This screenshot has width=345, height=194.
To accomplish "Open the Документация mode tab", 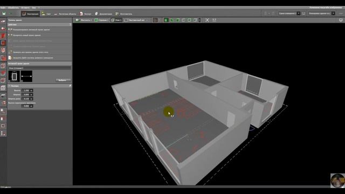I will [103, 14].
